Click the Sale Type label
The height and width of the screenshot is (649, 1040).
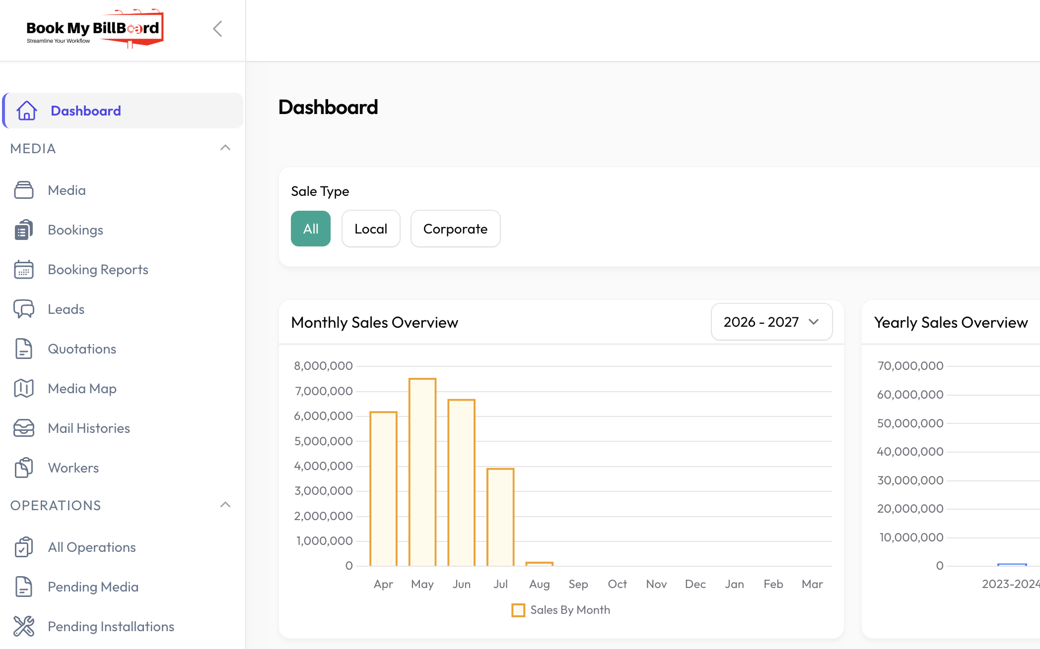pos(320,191)
